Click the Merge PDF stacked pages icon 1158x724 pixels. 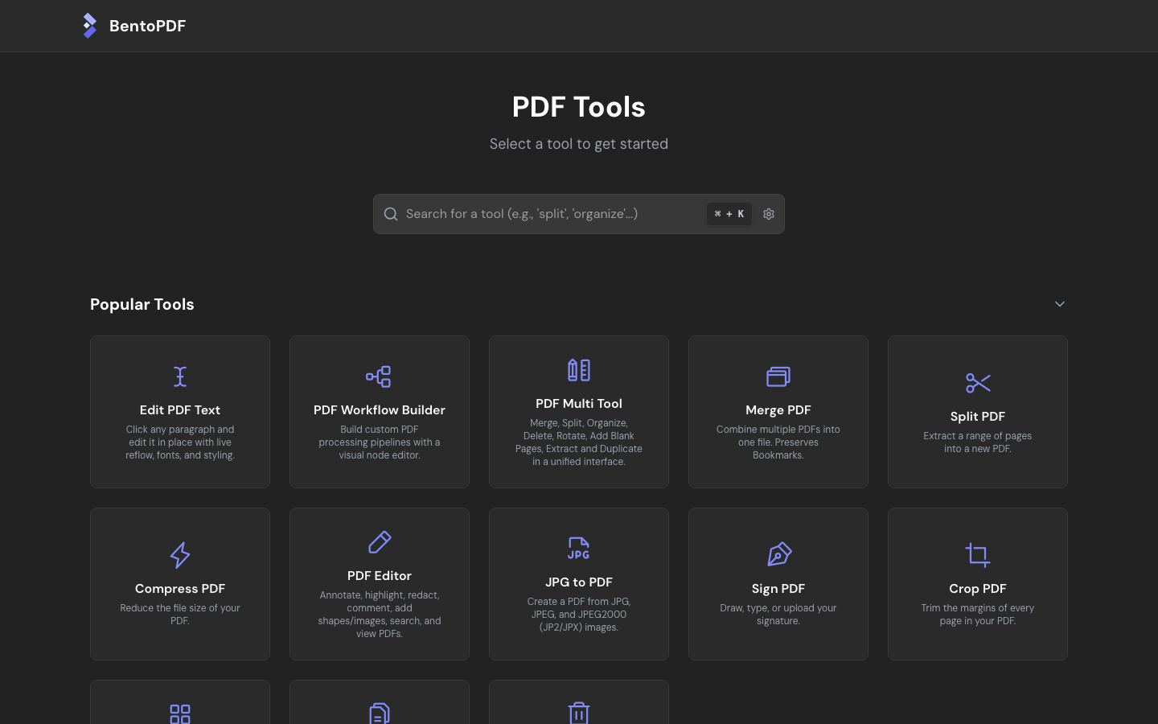coord(778,376)
